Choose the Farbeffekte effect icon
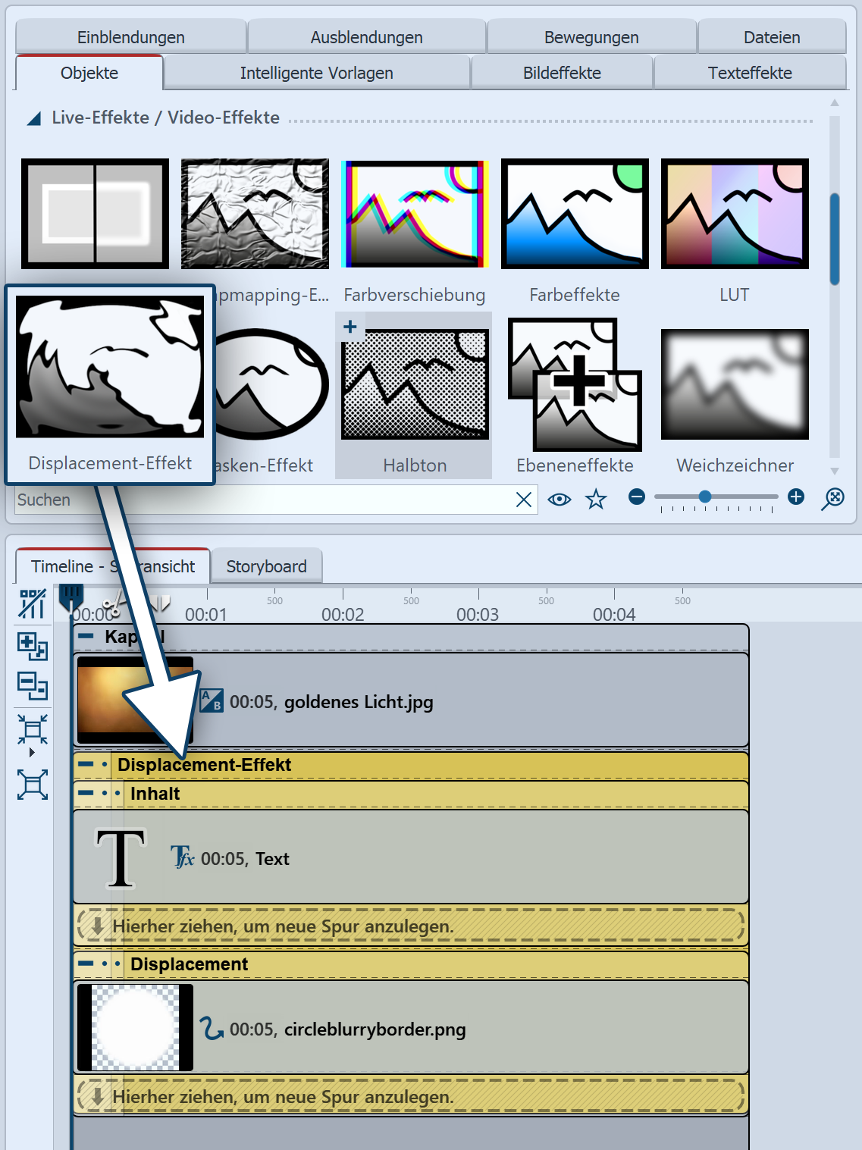Screen dimensions: 862x1150 point(575,214)
